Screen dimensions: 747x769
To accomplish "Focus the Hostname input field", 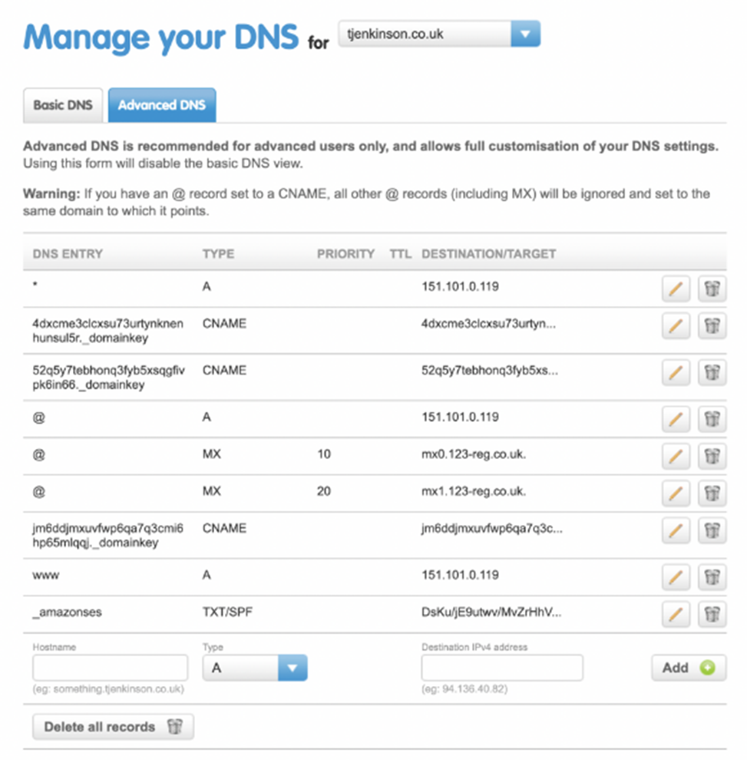I will 110,668.
